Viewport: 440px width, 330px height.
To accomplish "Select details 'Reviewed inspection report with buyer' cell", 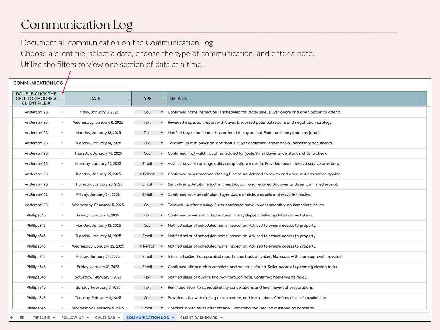I will (297, 122).
